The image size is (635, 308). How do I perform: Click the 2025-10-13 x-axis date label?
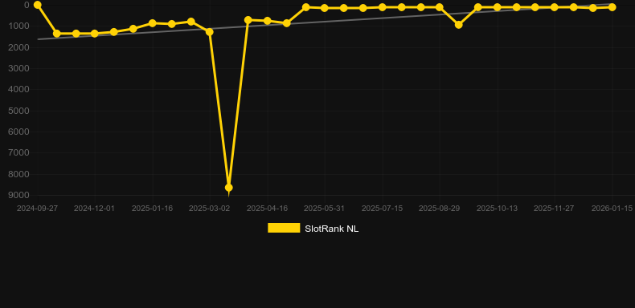coord(497,209)
